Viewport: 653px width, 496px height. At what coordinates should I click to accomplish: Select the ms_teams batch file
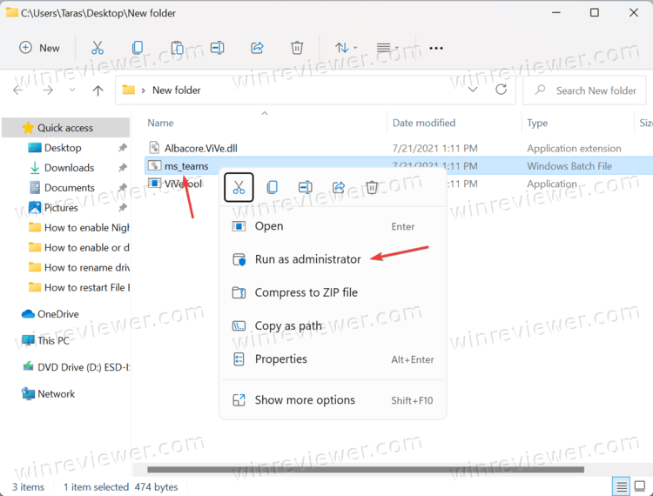pos(186,166)
